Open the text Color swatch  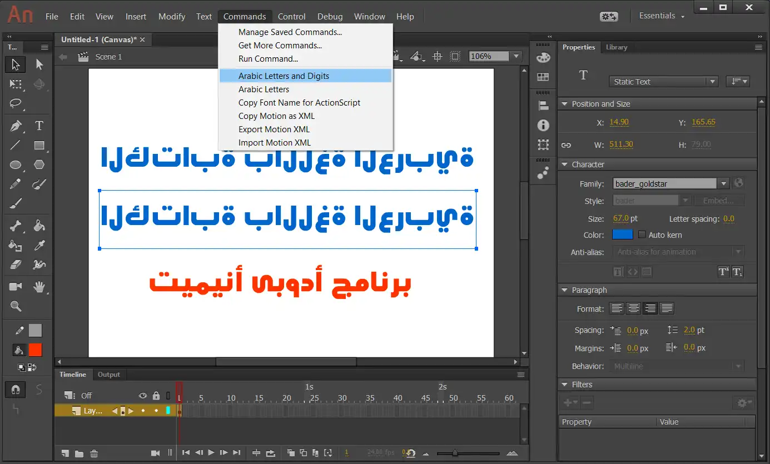click(623, 235)
